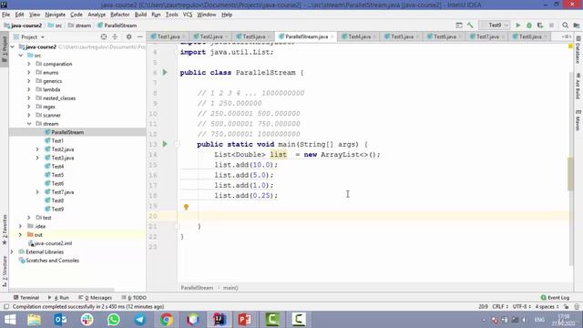
Task: Open the Database side panel
Action: [578, 50]
